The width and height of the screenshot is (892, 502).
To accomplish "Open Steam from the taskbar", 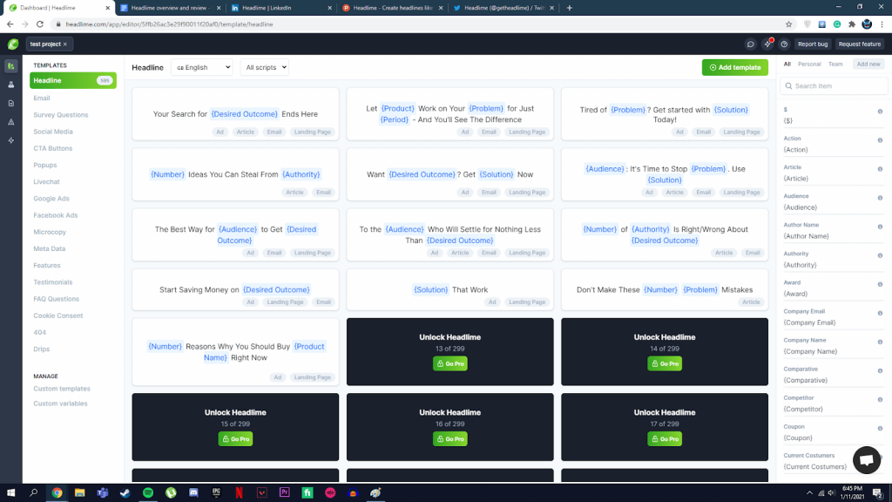I will [125, 493].
